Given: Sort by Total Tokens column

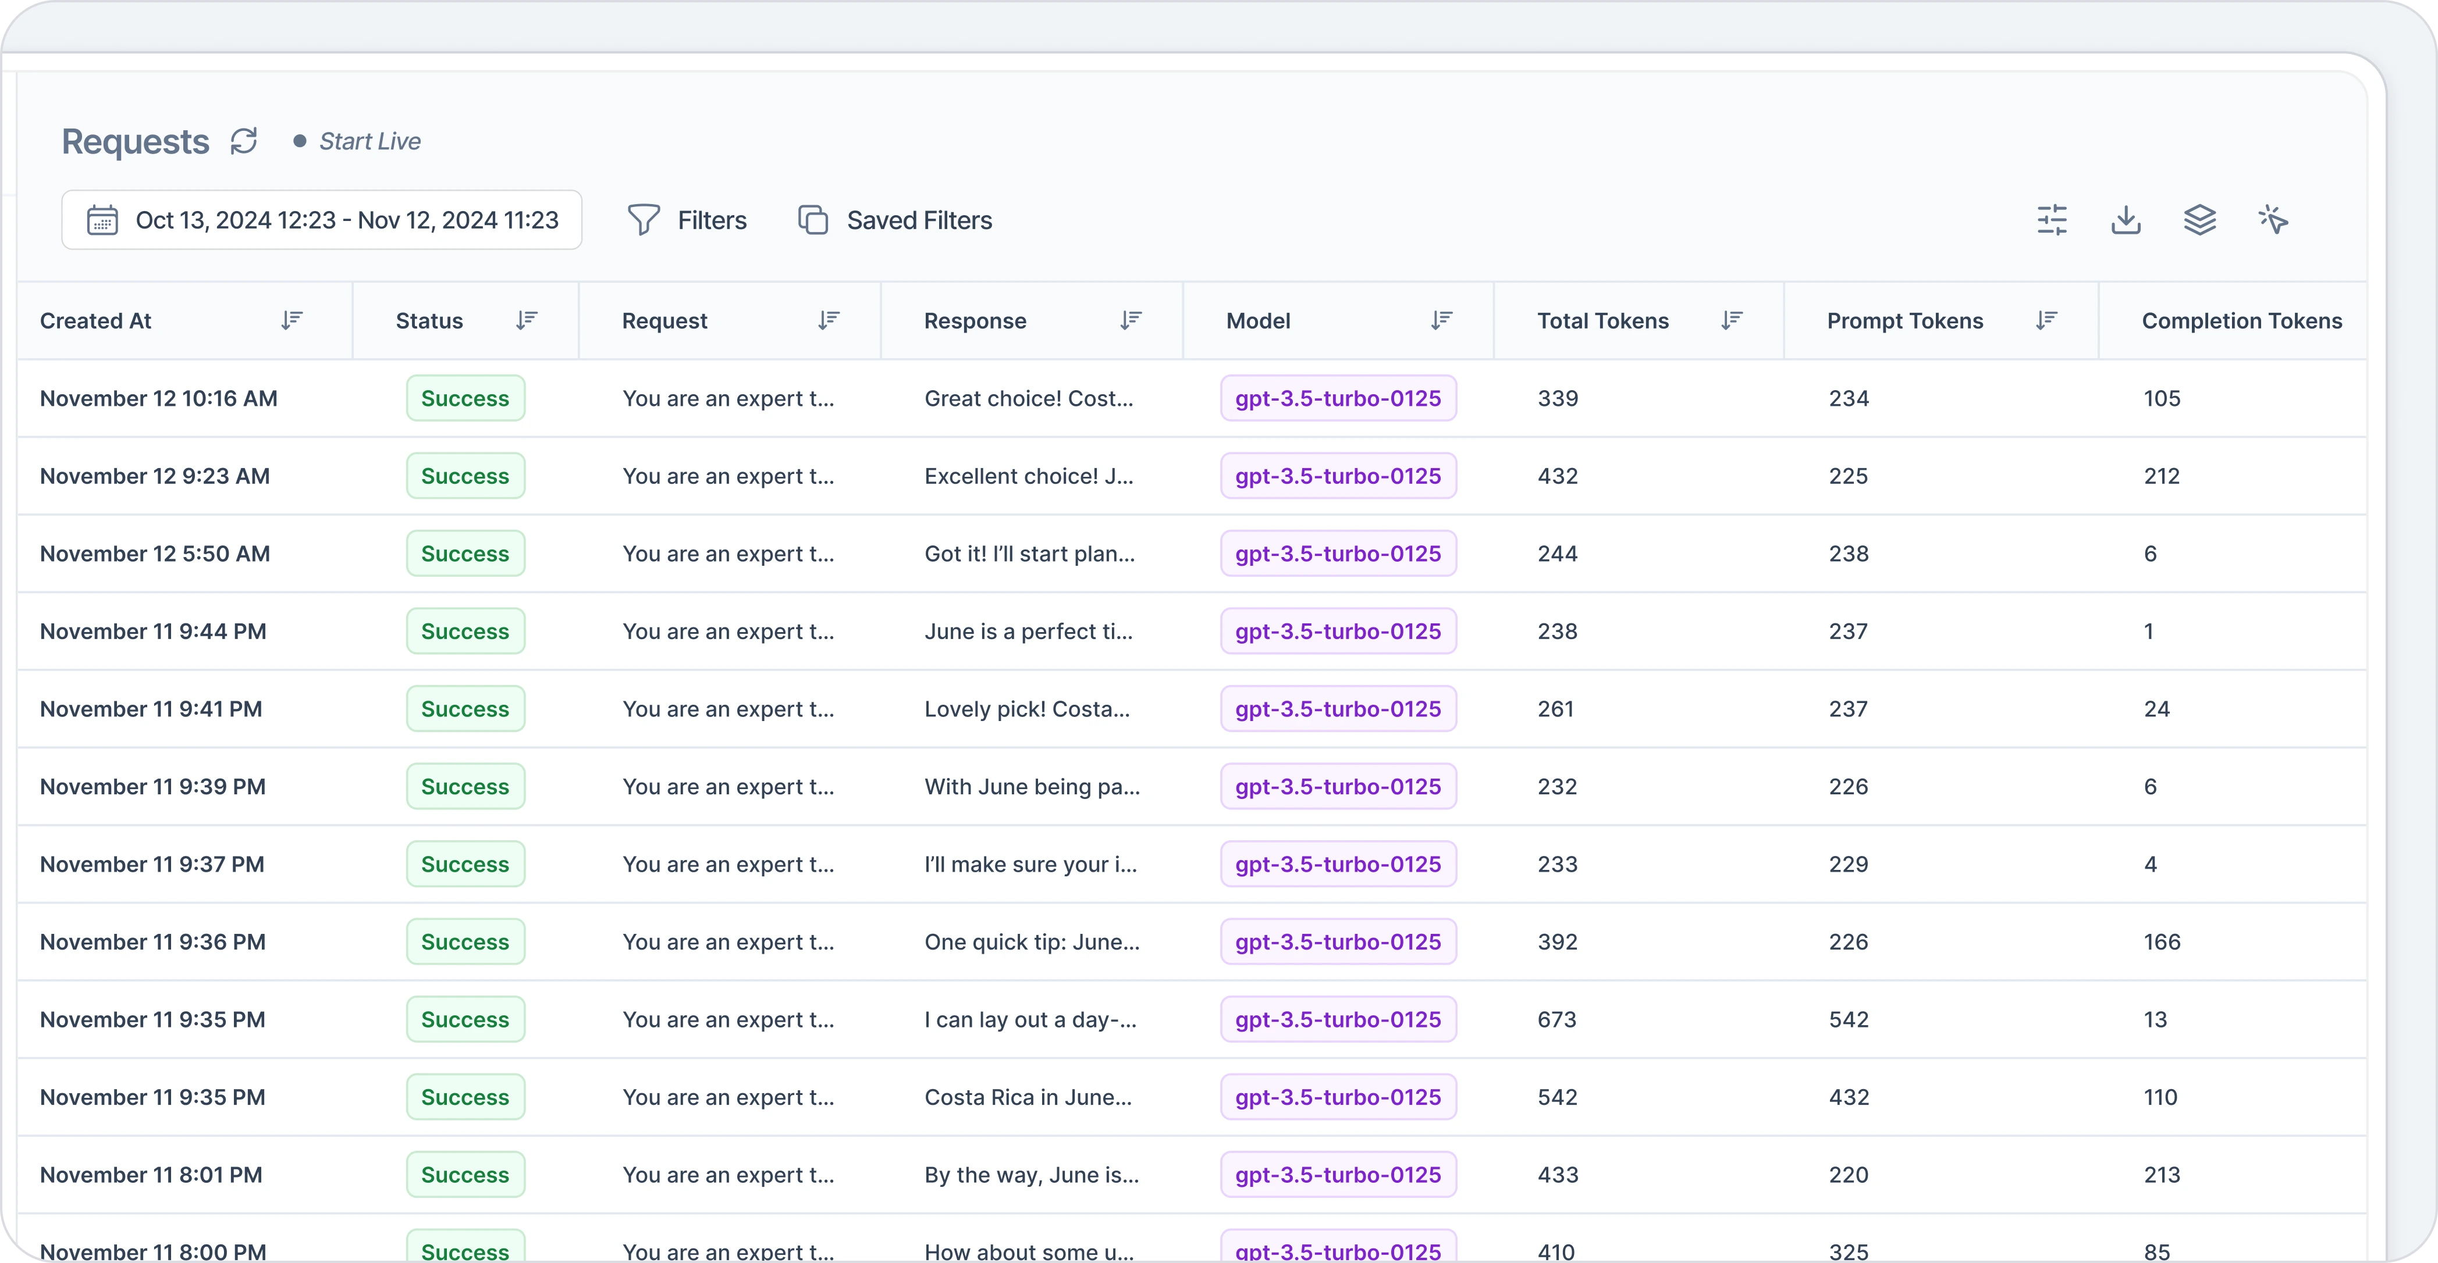Looking at the screenshot, I should pos(1731,320).
